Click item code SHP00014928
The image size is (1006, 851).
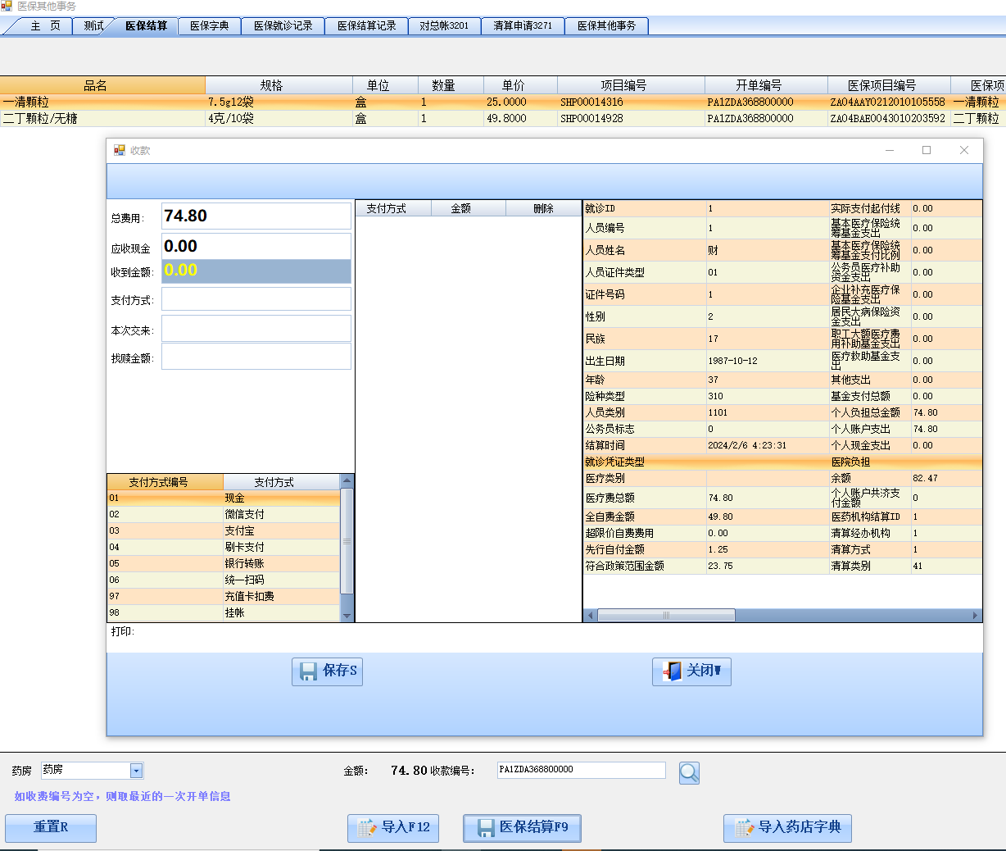click(591, 119)
